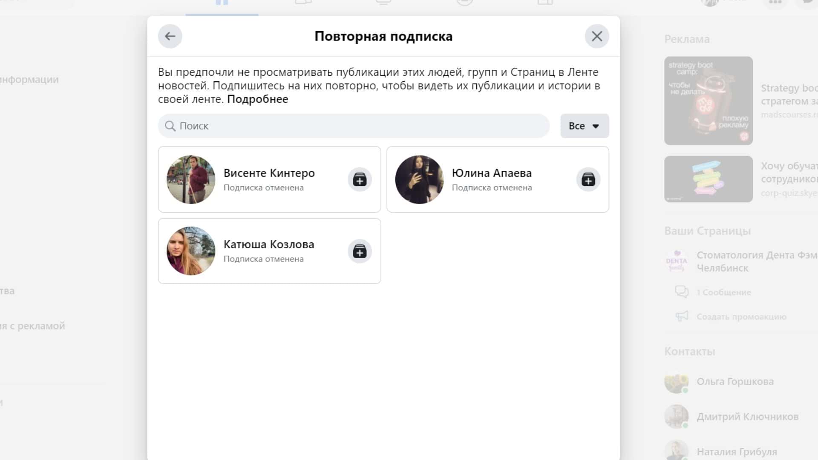This screenshot has width=818, height=460.
Task: Click Катюша Козлова profile avatar
Action: [191, 251]
